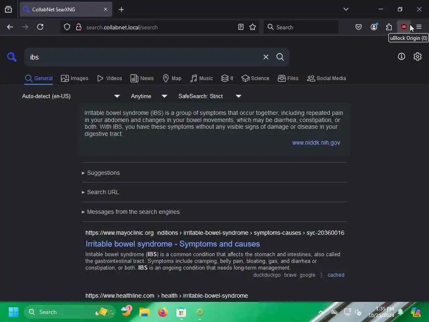Image resolution: width=429 pixels, height=322 pixels.
Task: Open SearXNG preferences gear icon
Action: pos(417,57)
